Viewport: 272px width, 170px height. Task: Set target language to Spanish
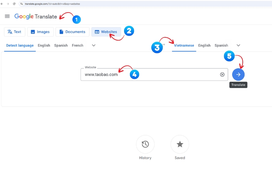point(221,46)
